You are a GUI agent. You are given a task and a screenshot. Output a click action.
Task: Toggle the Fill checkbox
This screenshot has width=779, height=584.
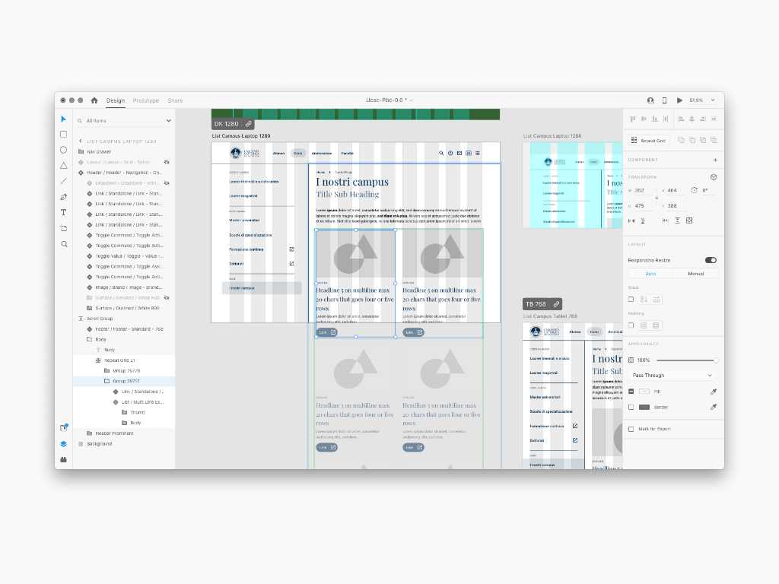coord(631,392)
